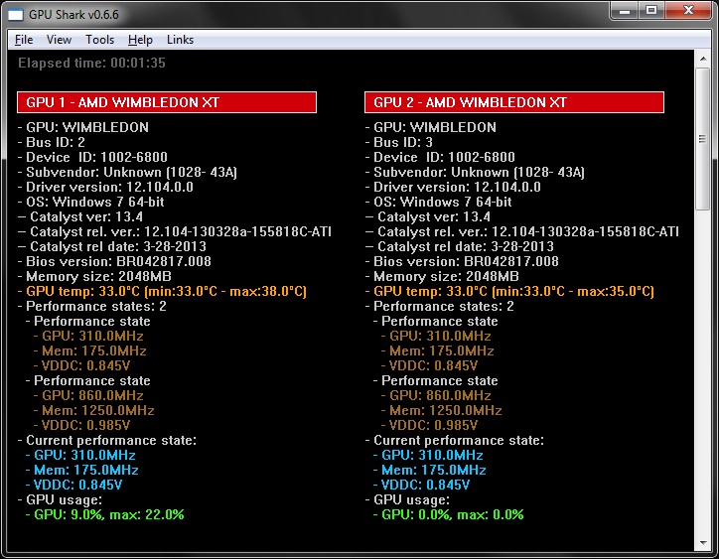Screen dimensions: 719x559
Task: Click GPU 2 'Mem: 1250.0MHz' line
Action: 442,410
